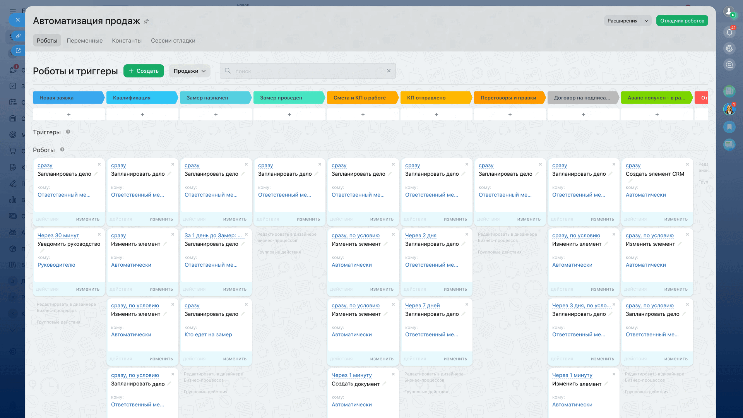Add trigger plus under 'Договор на подписа...'
The image size is (743, 418).
[x=584, y=115]
